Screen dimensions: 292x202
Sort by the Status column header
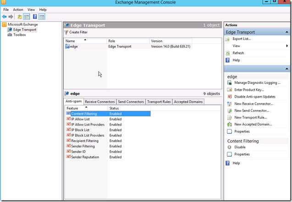click(129, 108)
